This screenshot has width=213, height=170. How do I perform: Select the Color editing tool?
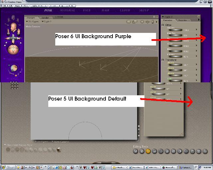pos(180,151)
